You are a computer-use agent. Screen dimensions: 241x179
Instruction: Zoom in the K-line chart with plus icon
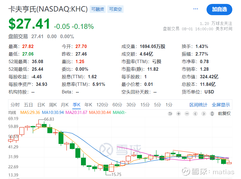coord(179,114)
